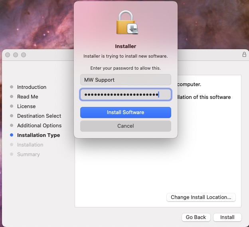This screenshot has width=249, height=227.
Task: Click Change Install Location button
Action: pos(201,197)
